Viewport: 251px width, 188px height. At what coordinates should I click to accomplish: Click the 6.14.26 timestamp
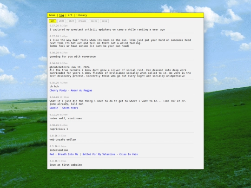point(59,97)
